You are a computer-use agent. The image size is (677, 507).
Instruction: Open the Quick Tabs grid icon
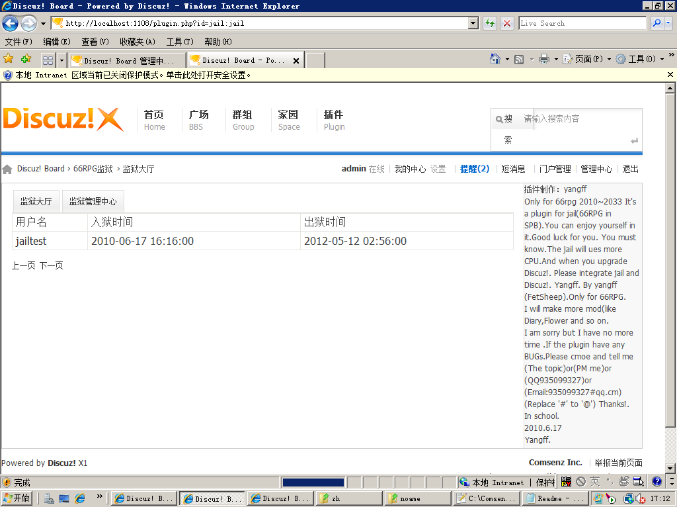pos(48,60)
